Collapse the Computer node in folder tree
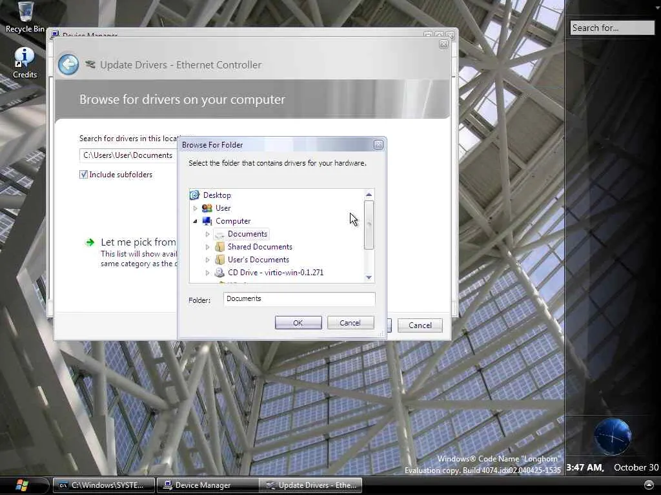661x495 pixels. click(x=195, y=221)
